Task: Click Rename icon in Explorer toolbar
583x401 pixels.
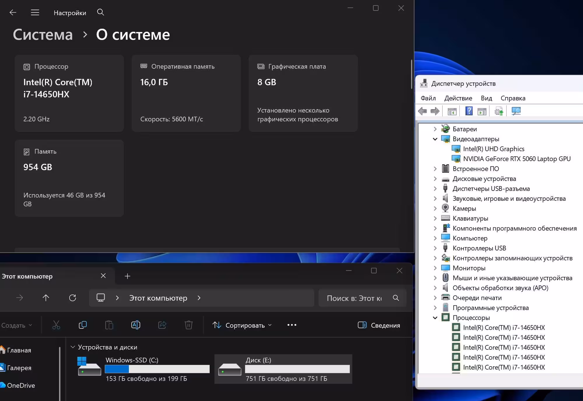Action: [x=136, y=325]
